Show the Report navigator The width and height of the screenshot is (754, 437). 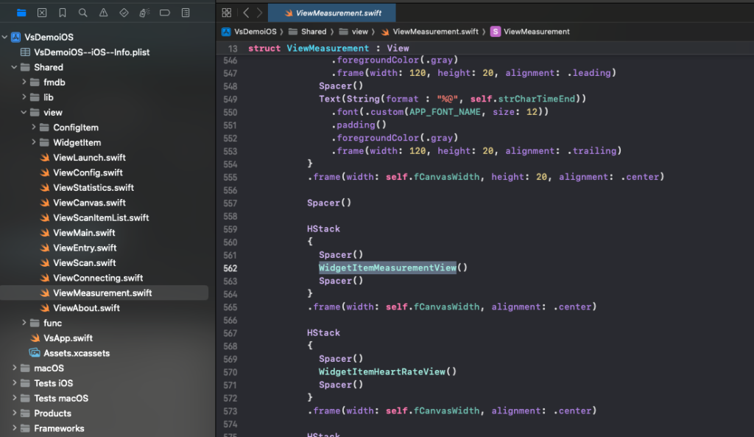(x=186, y=13)
